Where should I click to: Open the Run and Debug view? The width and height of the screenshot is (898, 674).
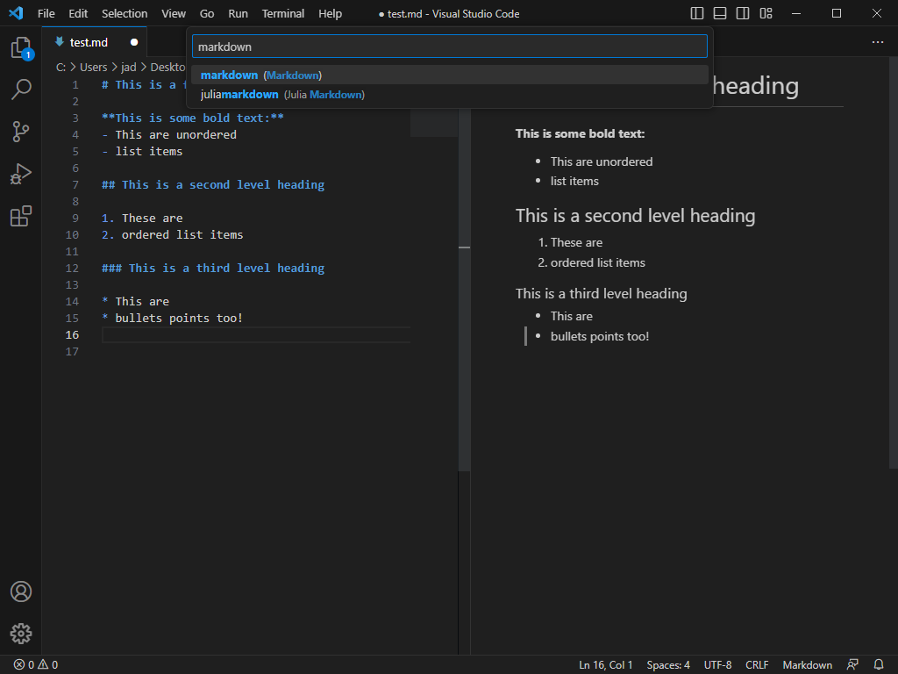pyautogui.click(x=21, y=174)
